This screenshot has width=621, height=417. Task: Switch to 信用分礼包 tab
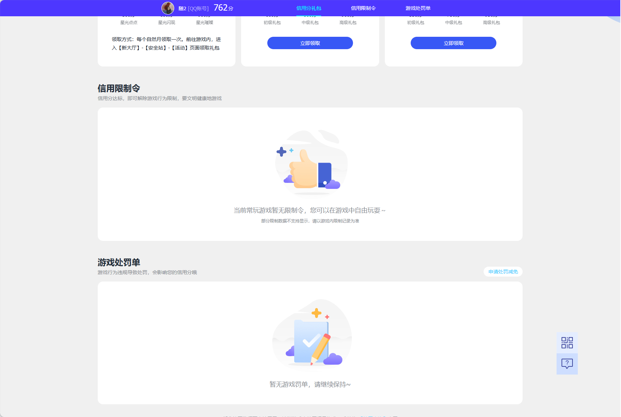pyautogui.click(x=309, y=8)
